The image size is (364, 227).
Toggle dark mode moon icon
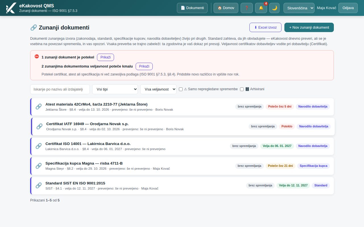(274, 8)
